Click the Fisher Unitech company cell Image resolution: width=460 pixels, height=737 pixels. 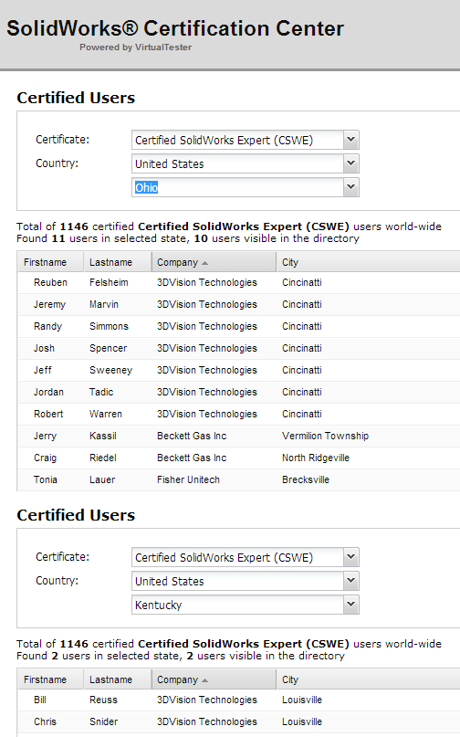(x=188, y=479)
